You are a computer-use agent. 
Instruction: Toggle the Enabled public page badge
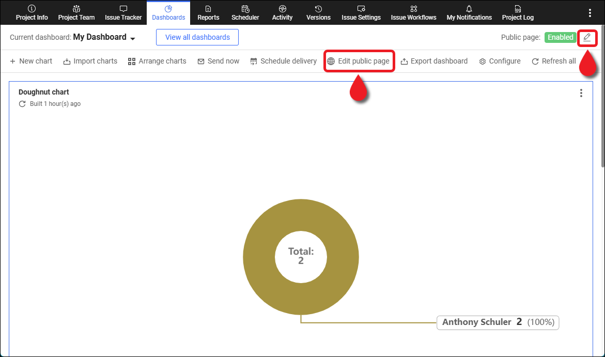pyautogui.click(x=560, y=37)
